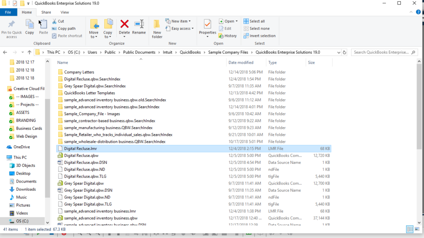Open Desktop in navigation pane
This screenshot has height=238, width=424.
click(x=20, y=173)
